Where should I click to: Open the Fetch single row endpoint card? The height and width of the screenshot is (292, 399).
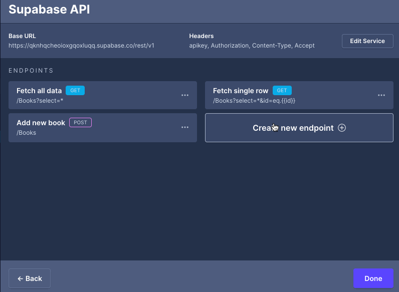[299, 95]
